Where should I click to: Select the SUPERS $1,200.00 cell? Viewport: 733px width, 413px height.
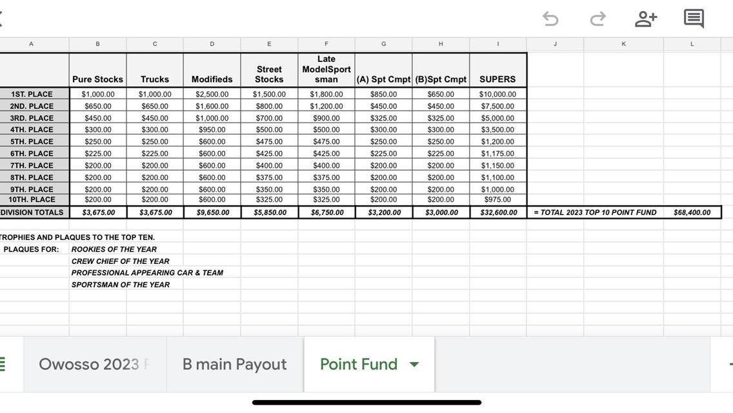pos(498,142)
